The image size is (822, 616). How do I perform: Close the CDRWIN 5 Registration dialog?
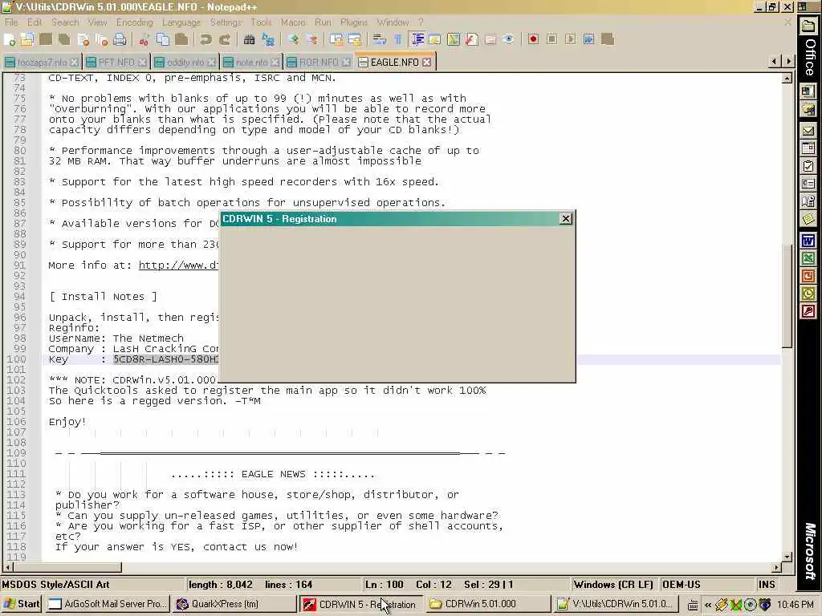click(x=566, y=219)
